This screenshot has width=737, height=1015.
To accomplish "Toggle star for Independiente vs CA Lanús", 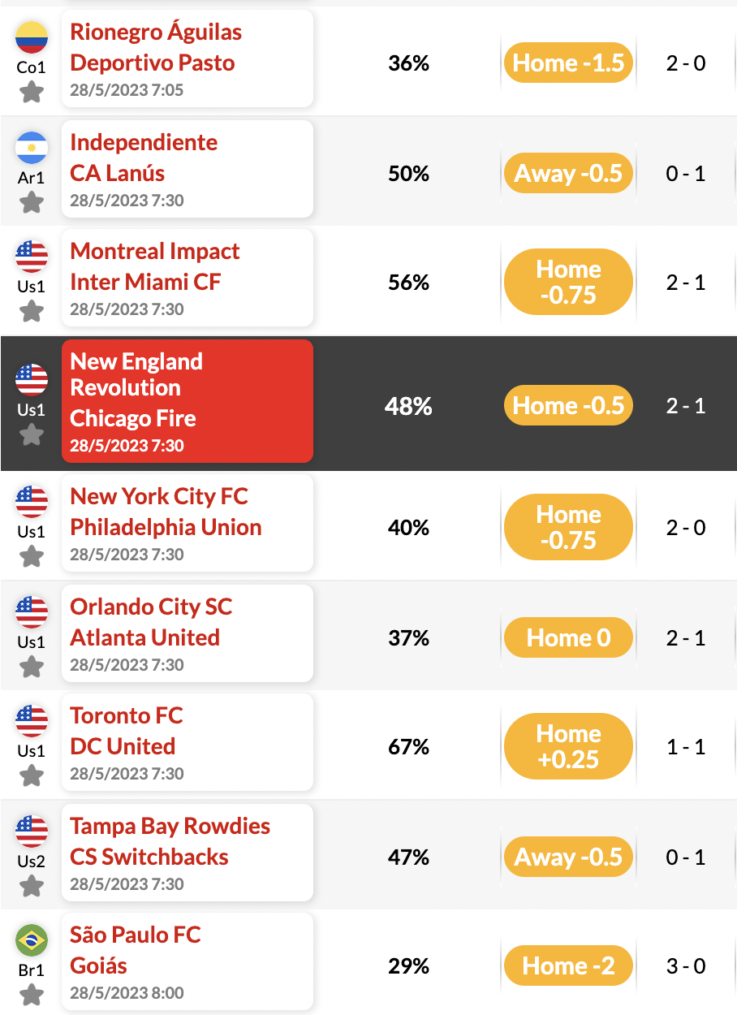I will tap(32, 202).
